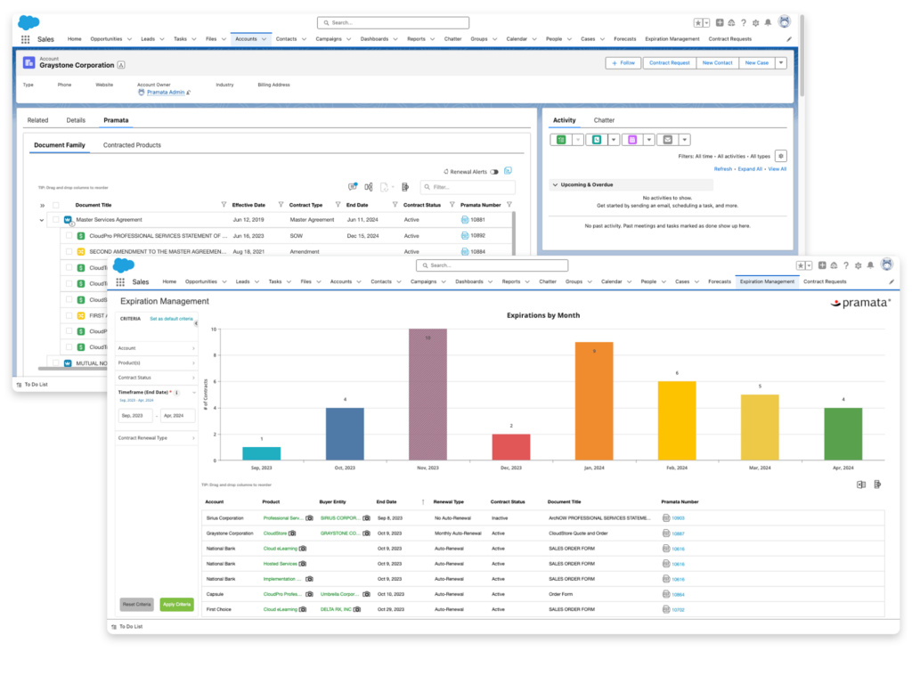Open the user avatar in the Graystone account window
The image size is (912, 684).
point(785,21)
